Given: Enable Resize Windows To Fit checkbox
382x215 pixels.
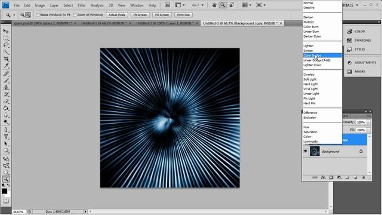Looking at the screenshot, I should (x=38, y=15).
